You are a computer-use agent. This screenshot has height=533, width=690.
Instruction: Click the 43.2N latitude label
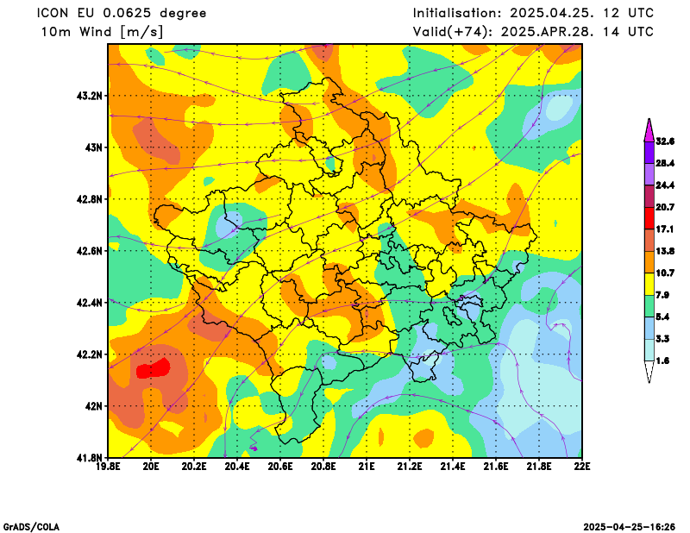[90, 96]
